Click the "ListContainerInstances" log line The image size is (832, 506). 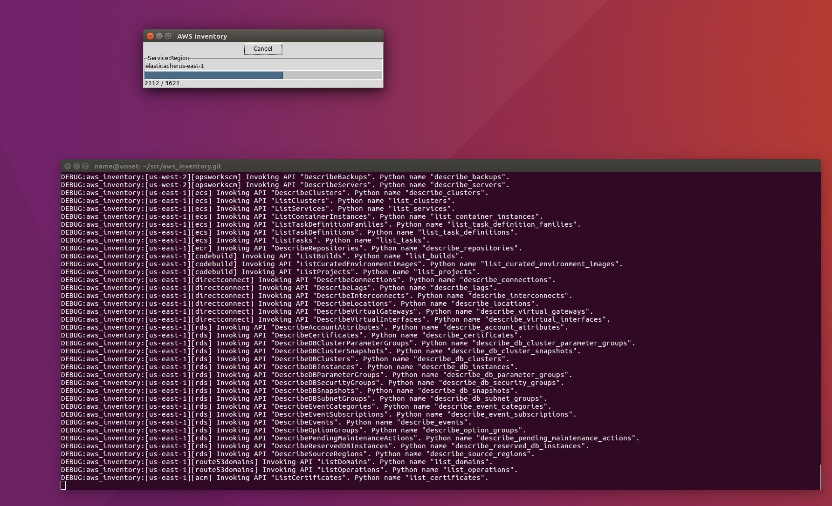point(302,216)
